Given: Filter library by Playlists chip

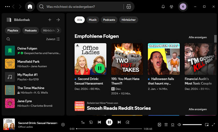Looking at the screenshot, I should pos(13,31).
